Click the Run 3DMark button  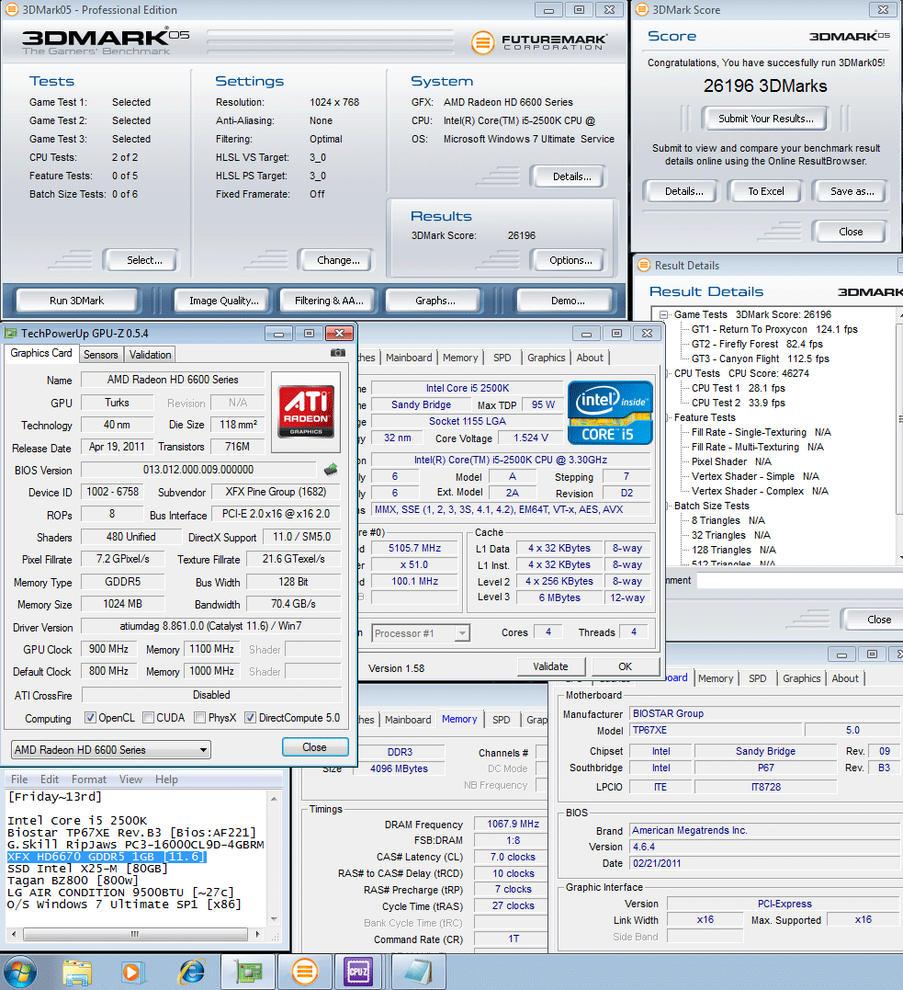(x=77, y=301)
